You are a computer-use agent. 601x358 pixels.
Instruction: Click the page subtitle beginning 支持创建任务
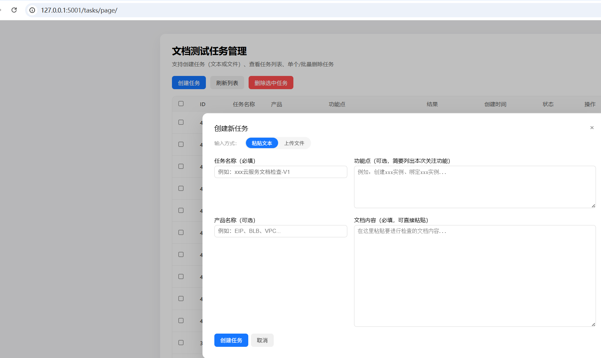[253, 64]
